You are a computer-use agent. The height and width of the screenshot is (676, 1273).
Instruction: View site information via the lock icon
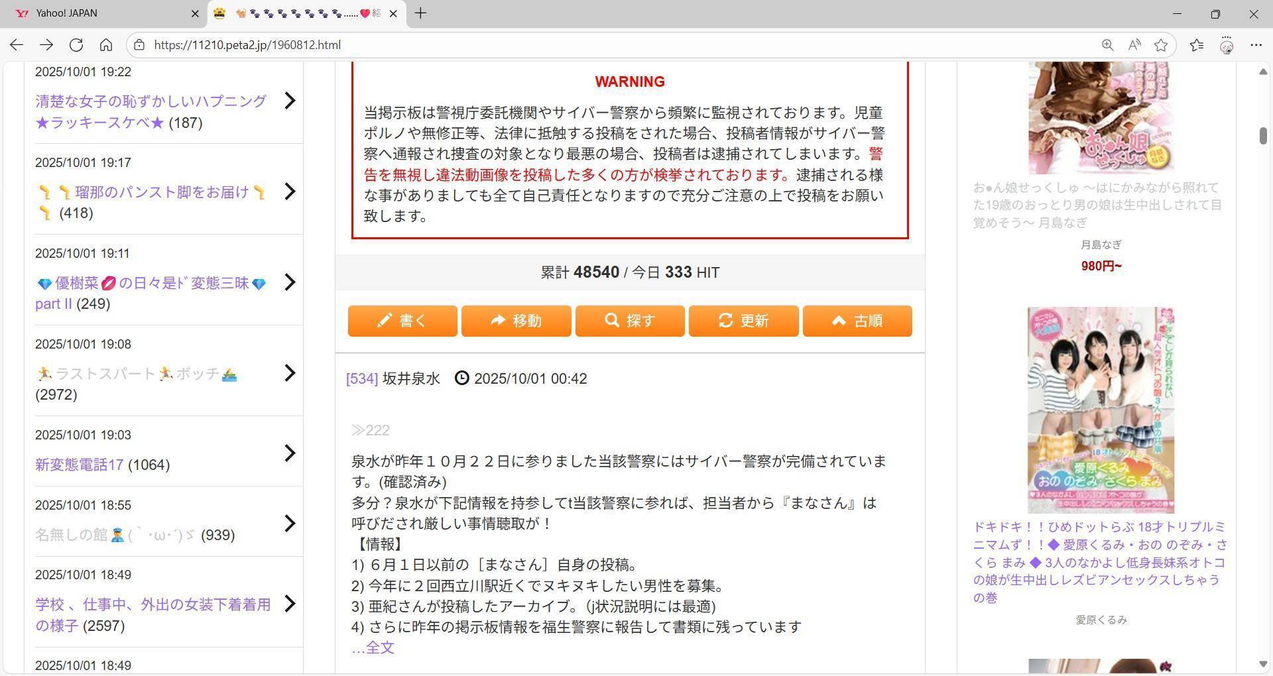point(139,45)
